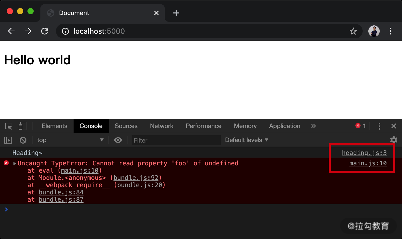Open the Chrome profile avatar
402x239 pixels.
(x=374, y=31)
